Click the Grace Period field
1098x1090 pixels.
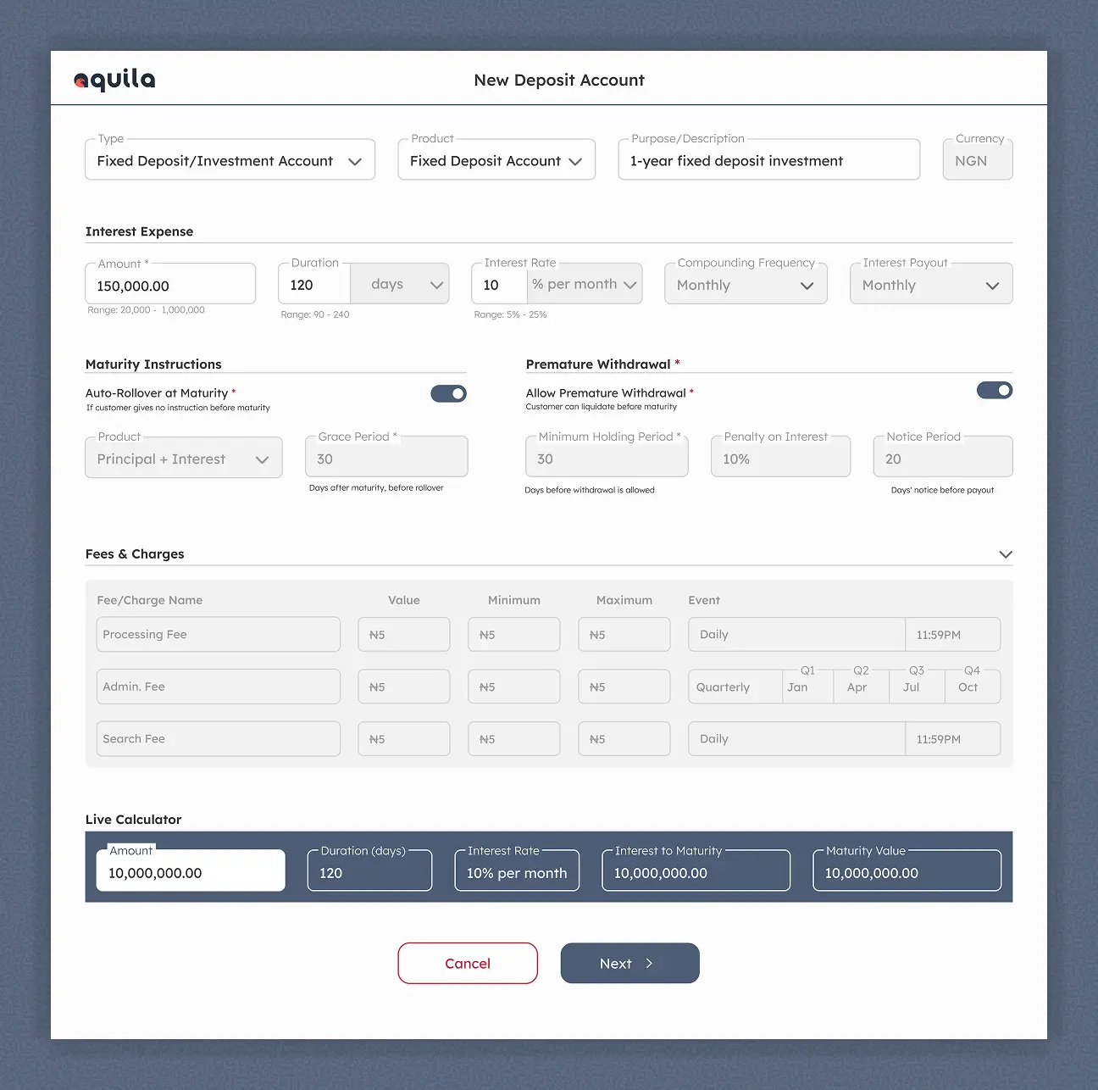pyautogui.click(x=386, y=458)
